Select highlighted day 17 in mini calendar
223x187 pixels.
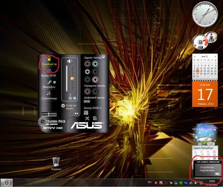click(x=198, y=71)
